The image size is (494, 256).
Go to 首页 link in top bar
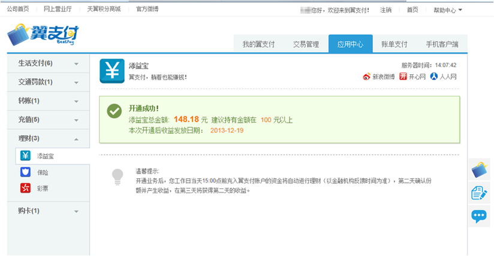[x=412, y=10]
